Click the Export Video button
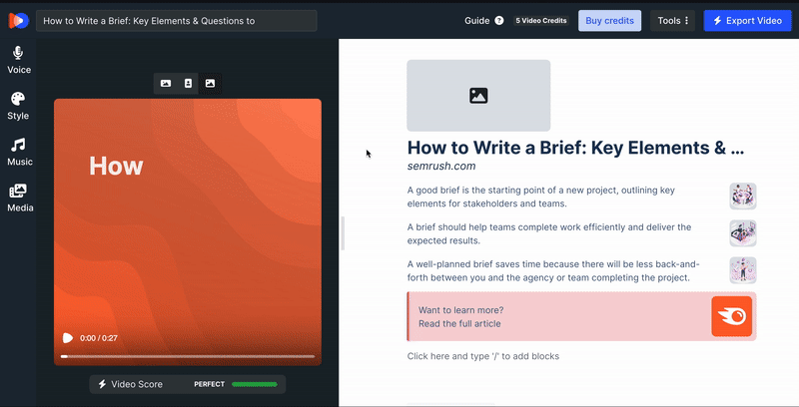The width and height of the screenshot is (799, 407). pos(747,20)
